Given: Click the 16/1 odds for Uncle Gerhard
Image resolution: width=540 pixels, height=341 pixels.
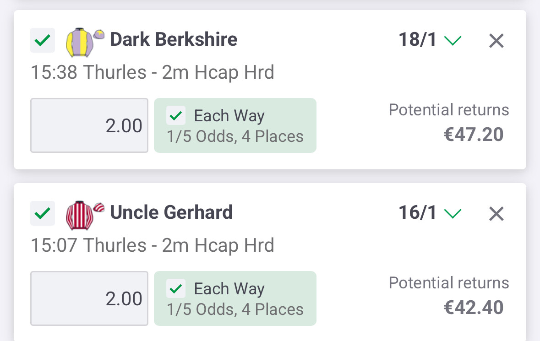Looking at the screenshot, I should point(418,213).
